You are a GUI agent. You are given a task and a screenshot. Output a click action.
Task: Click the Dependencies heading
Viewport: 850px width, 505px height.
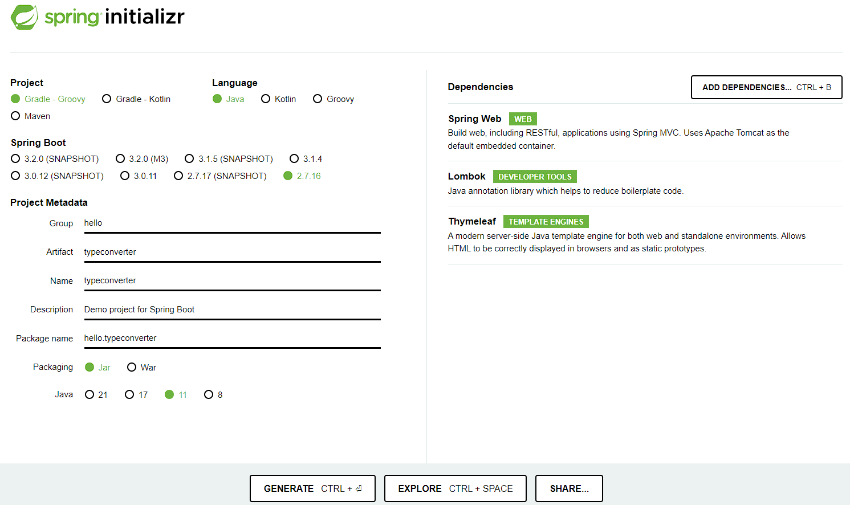point(480,87)
